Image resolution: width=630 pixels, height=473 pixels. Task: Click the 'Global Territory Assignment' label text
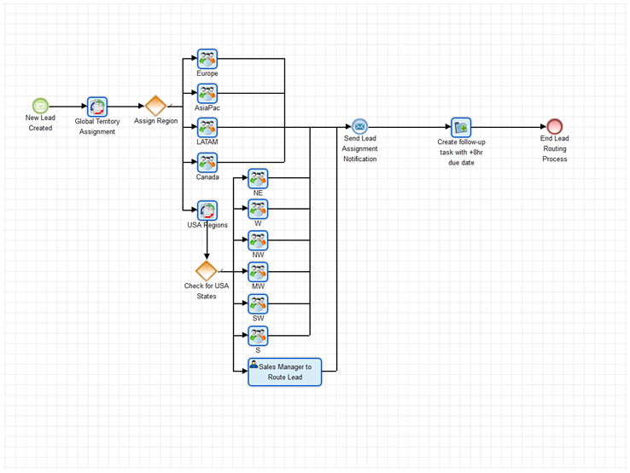97,126
